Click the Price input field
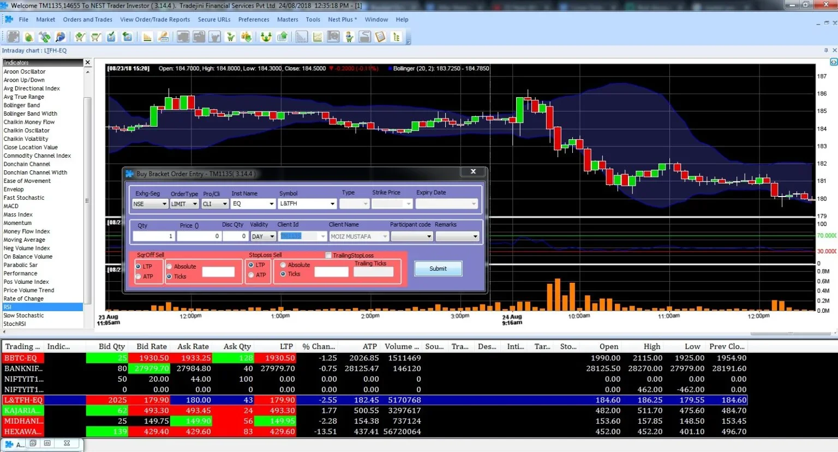838x452 pixels. [199, 236]
